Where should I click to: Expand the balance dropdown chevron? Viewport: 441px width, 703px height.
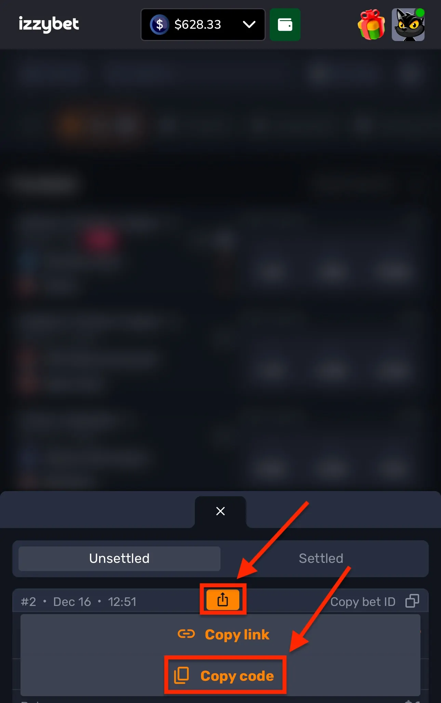(249, 25)
